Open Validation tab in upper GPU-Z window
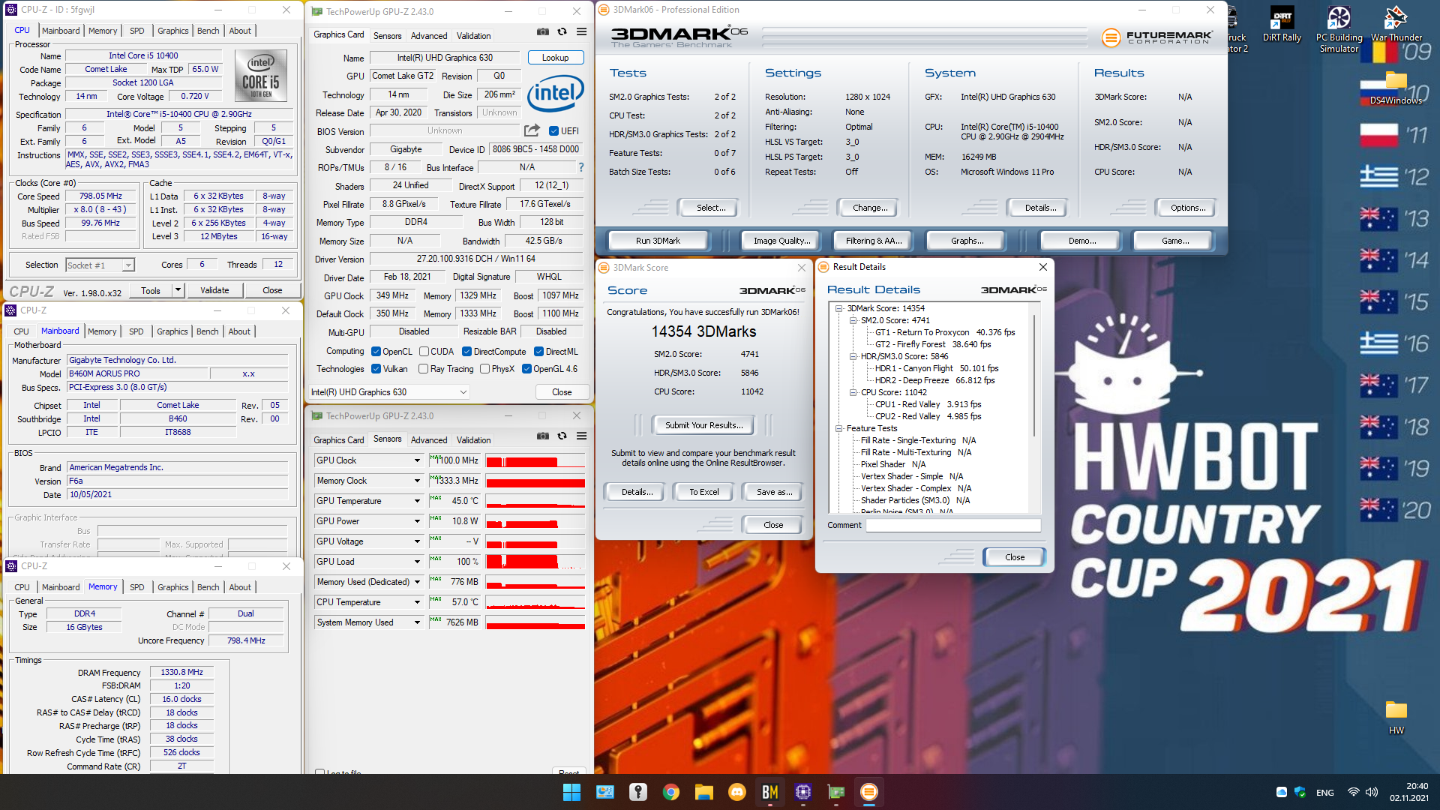 pos(473,35)
